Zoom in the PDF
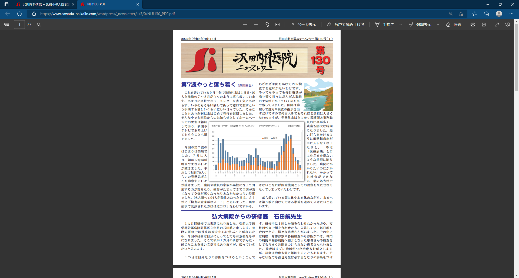Viewport: 519px width, 278px height. (256, 25)
